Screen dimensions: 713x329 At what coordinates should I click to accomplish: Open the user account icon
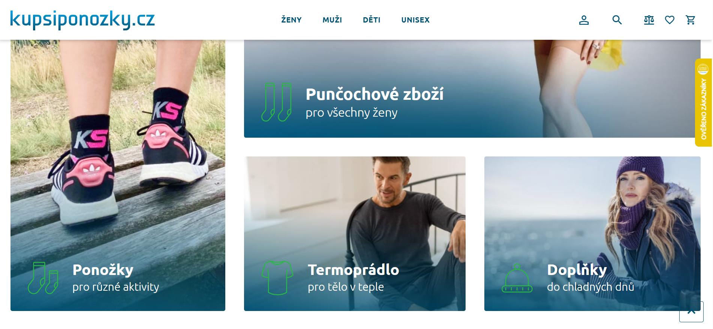(584, 20)
